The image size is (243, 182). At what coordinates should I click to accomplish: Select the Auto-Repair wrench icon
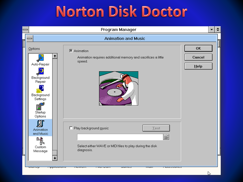pos(40,58)
